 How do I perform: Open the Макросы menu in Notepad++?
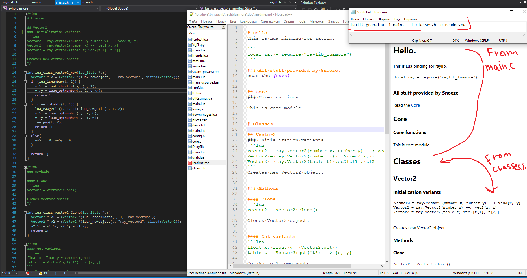click(x=317, y=21)
